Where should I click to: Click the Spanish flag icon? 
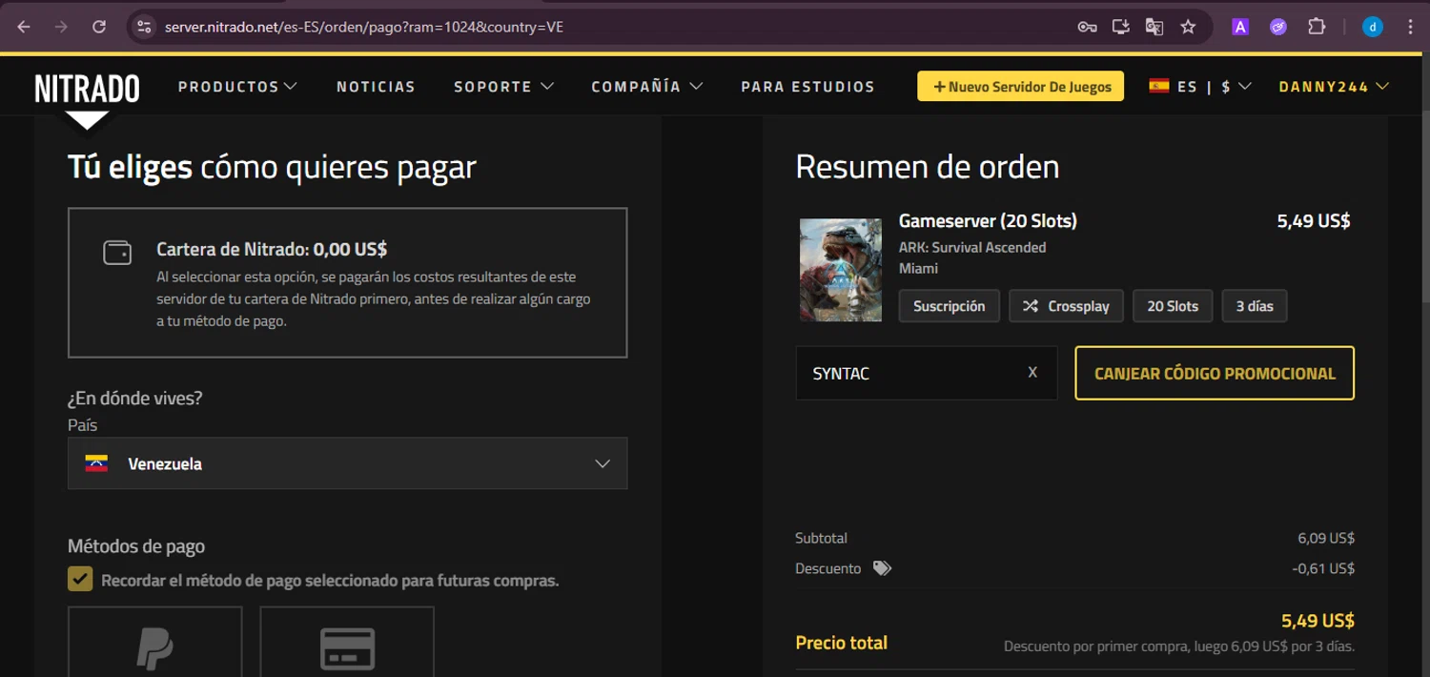1159,86
